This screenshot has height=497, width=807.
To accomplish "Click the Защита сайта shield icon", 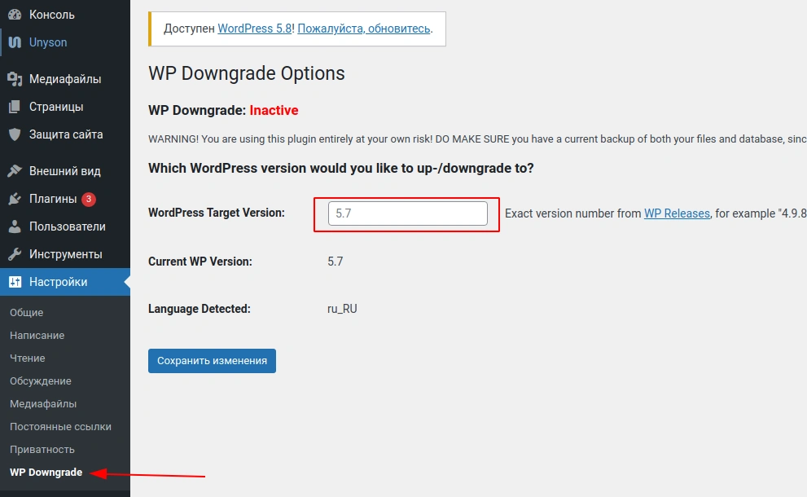I will pos(15,134).
